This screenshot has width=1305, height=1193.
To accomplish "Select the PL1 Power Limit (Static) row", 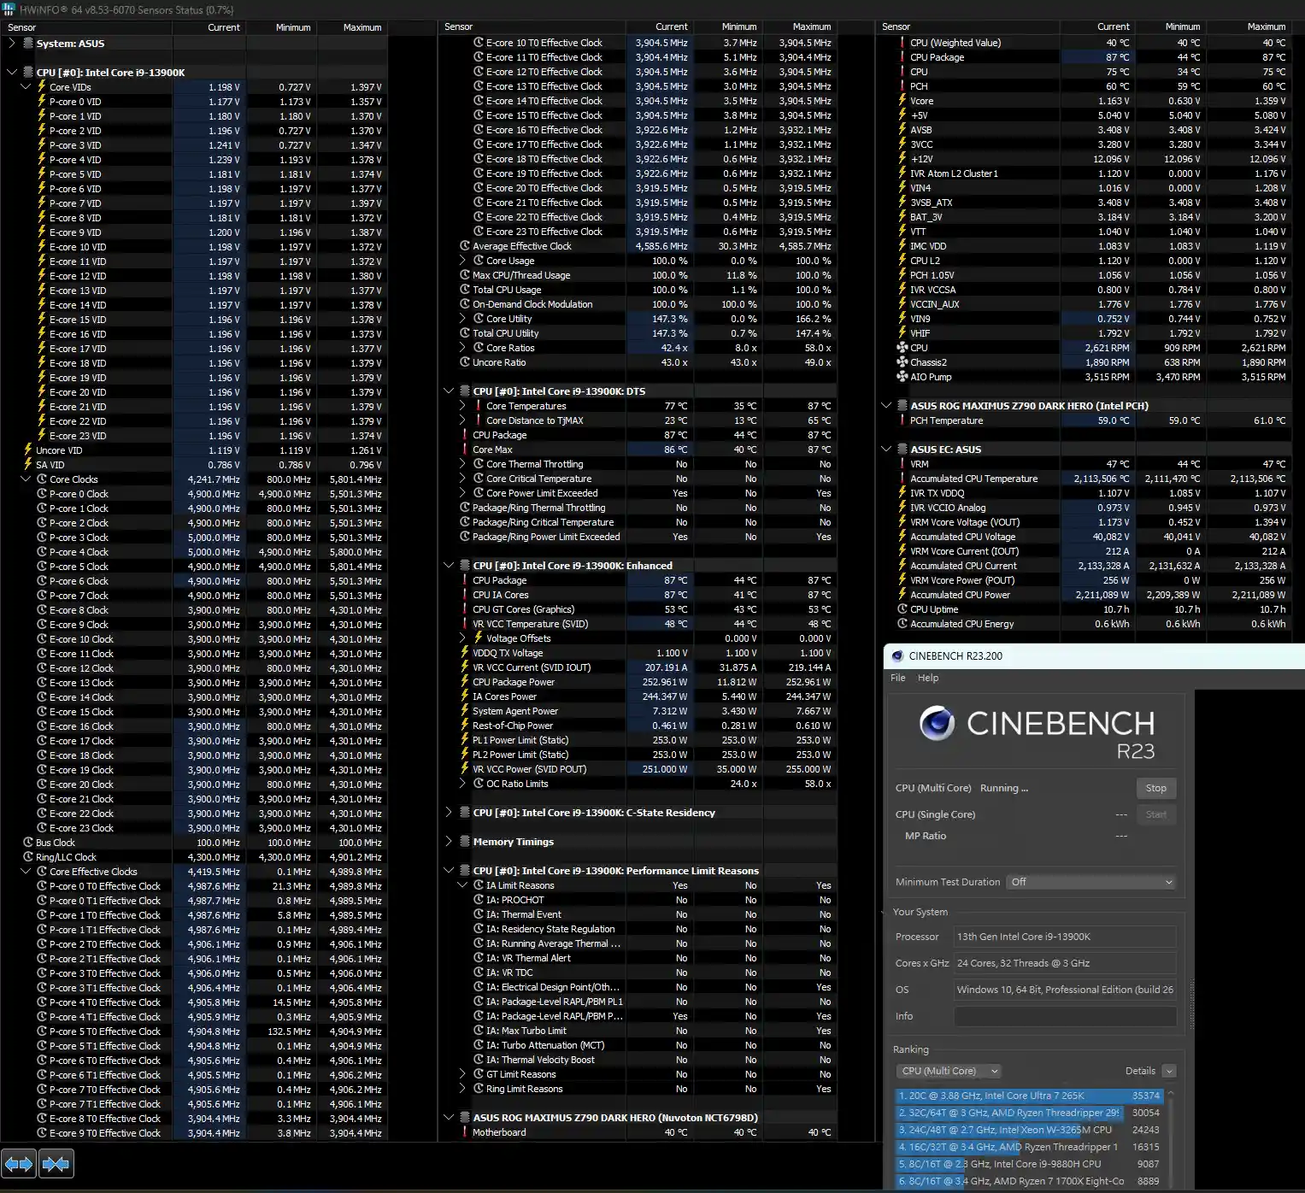I will point(639,740).
